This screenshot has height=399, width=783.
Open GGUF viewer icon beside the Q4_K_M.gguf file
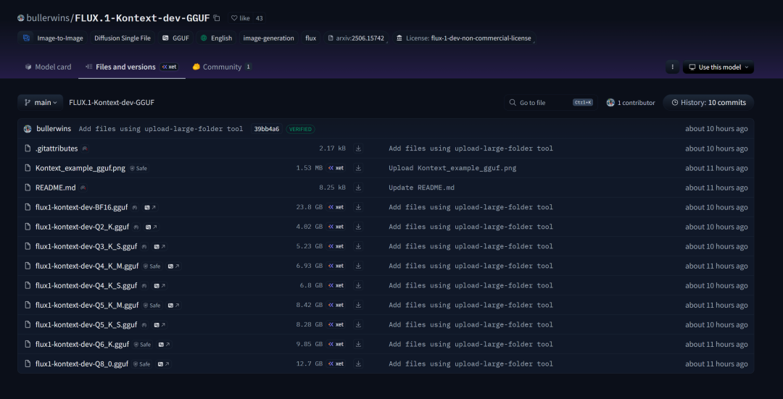click(174, 266)
